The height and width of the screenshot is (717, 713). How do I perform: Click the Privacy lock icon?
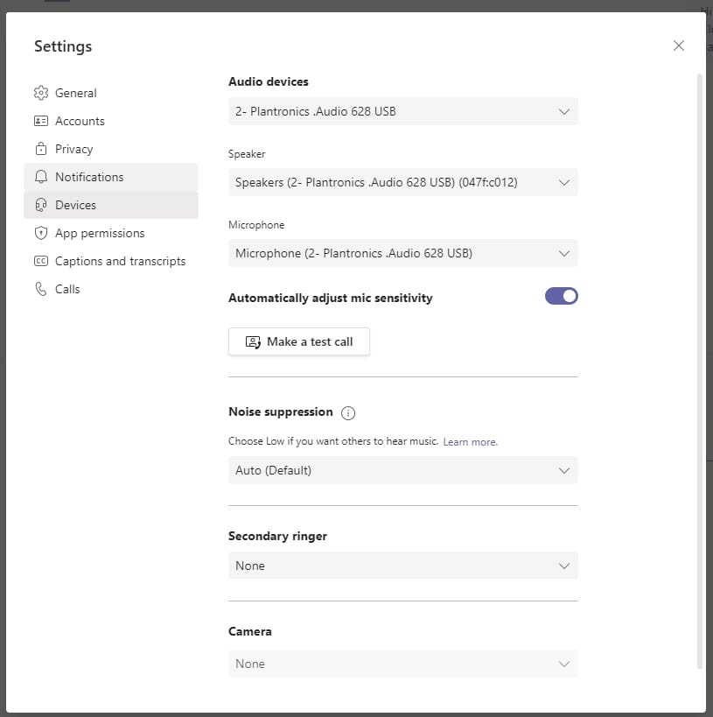pyautogui.click(x=40, y=149)
